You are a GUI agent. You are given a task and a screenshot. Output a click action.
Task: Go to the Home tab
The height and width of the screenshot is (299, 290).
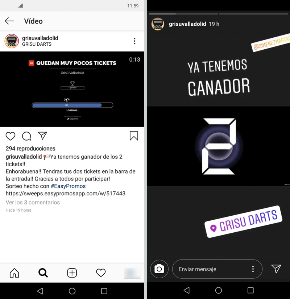click(14, 273)
